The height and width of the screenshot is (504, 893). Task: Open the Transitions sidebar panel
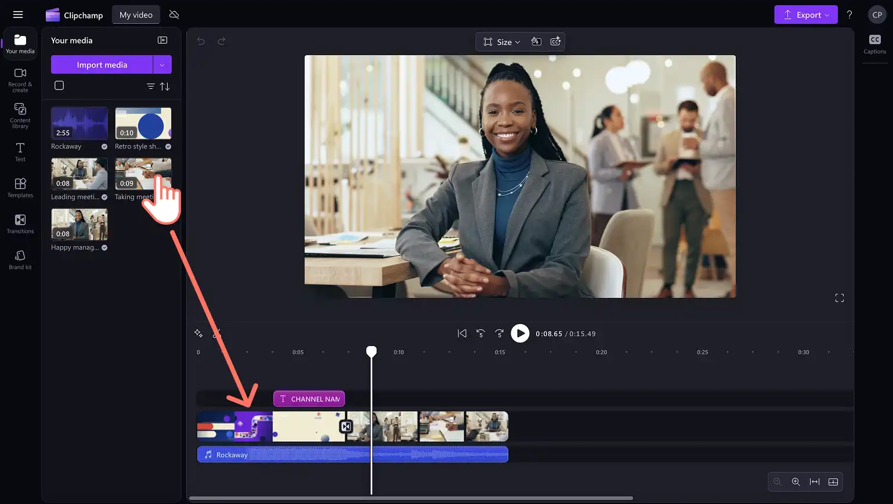[20, 224]
